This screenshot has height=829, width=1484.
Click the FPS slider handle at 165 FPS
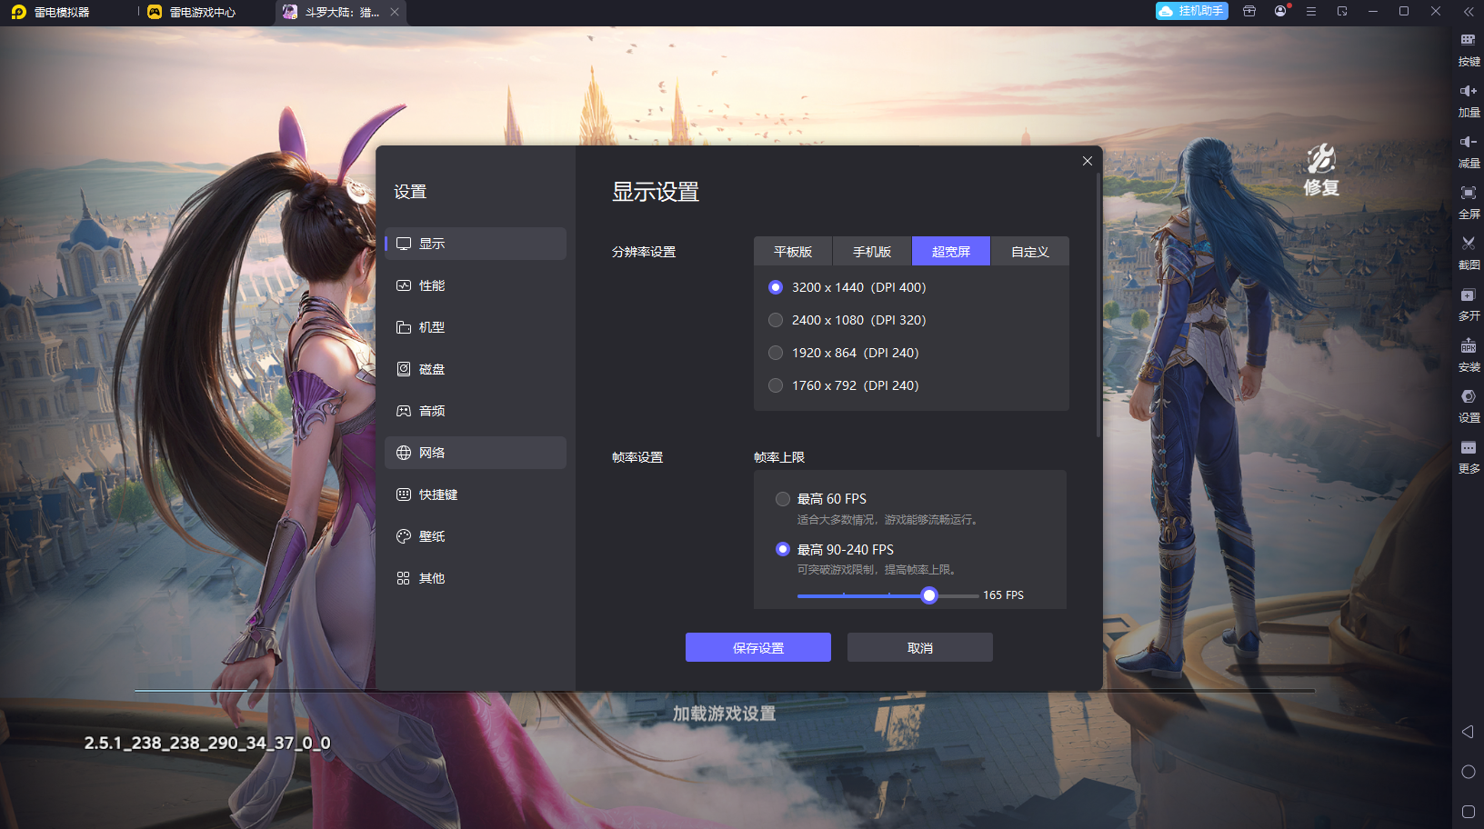coord(928,595)
